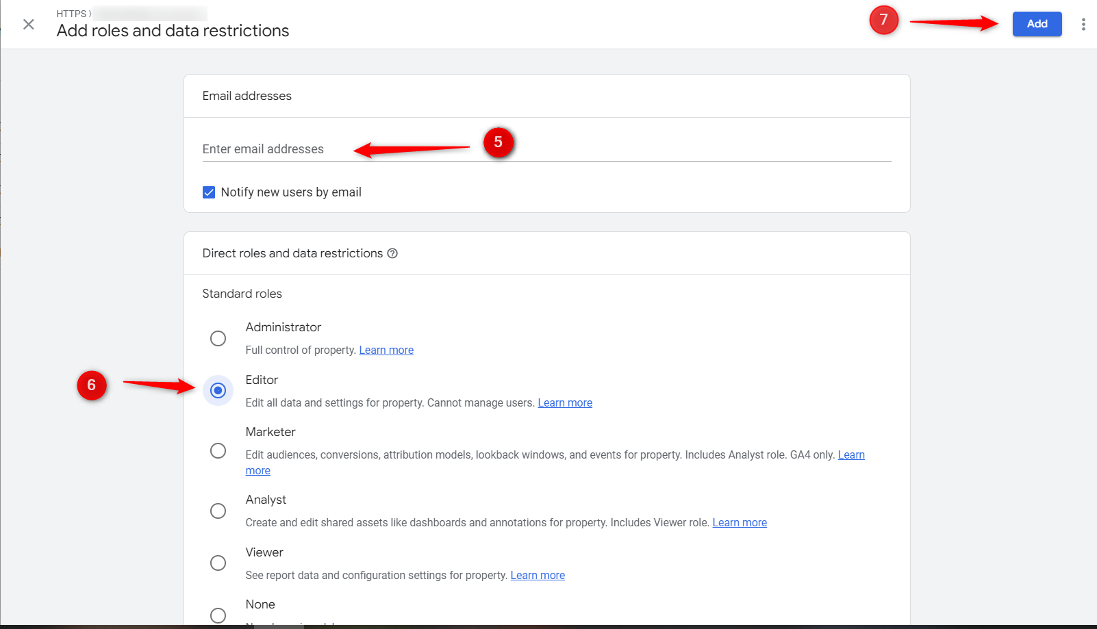Select the Administrator role radio button

click(218, 338)
